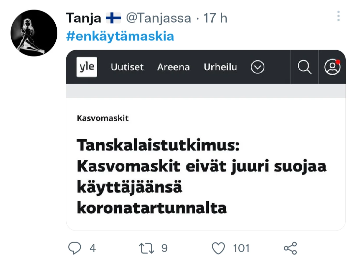
Task: Open the share icon menu
Action: (x=290, y=248)
